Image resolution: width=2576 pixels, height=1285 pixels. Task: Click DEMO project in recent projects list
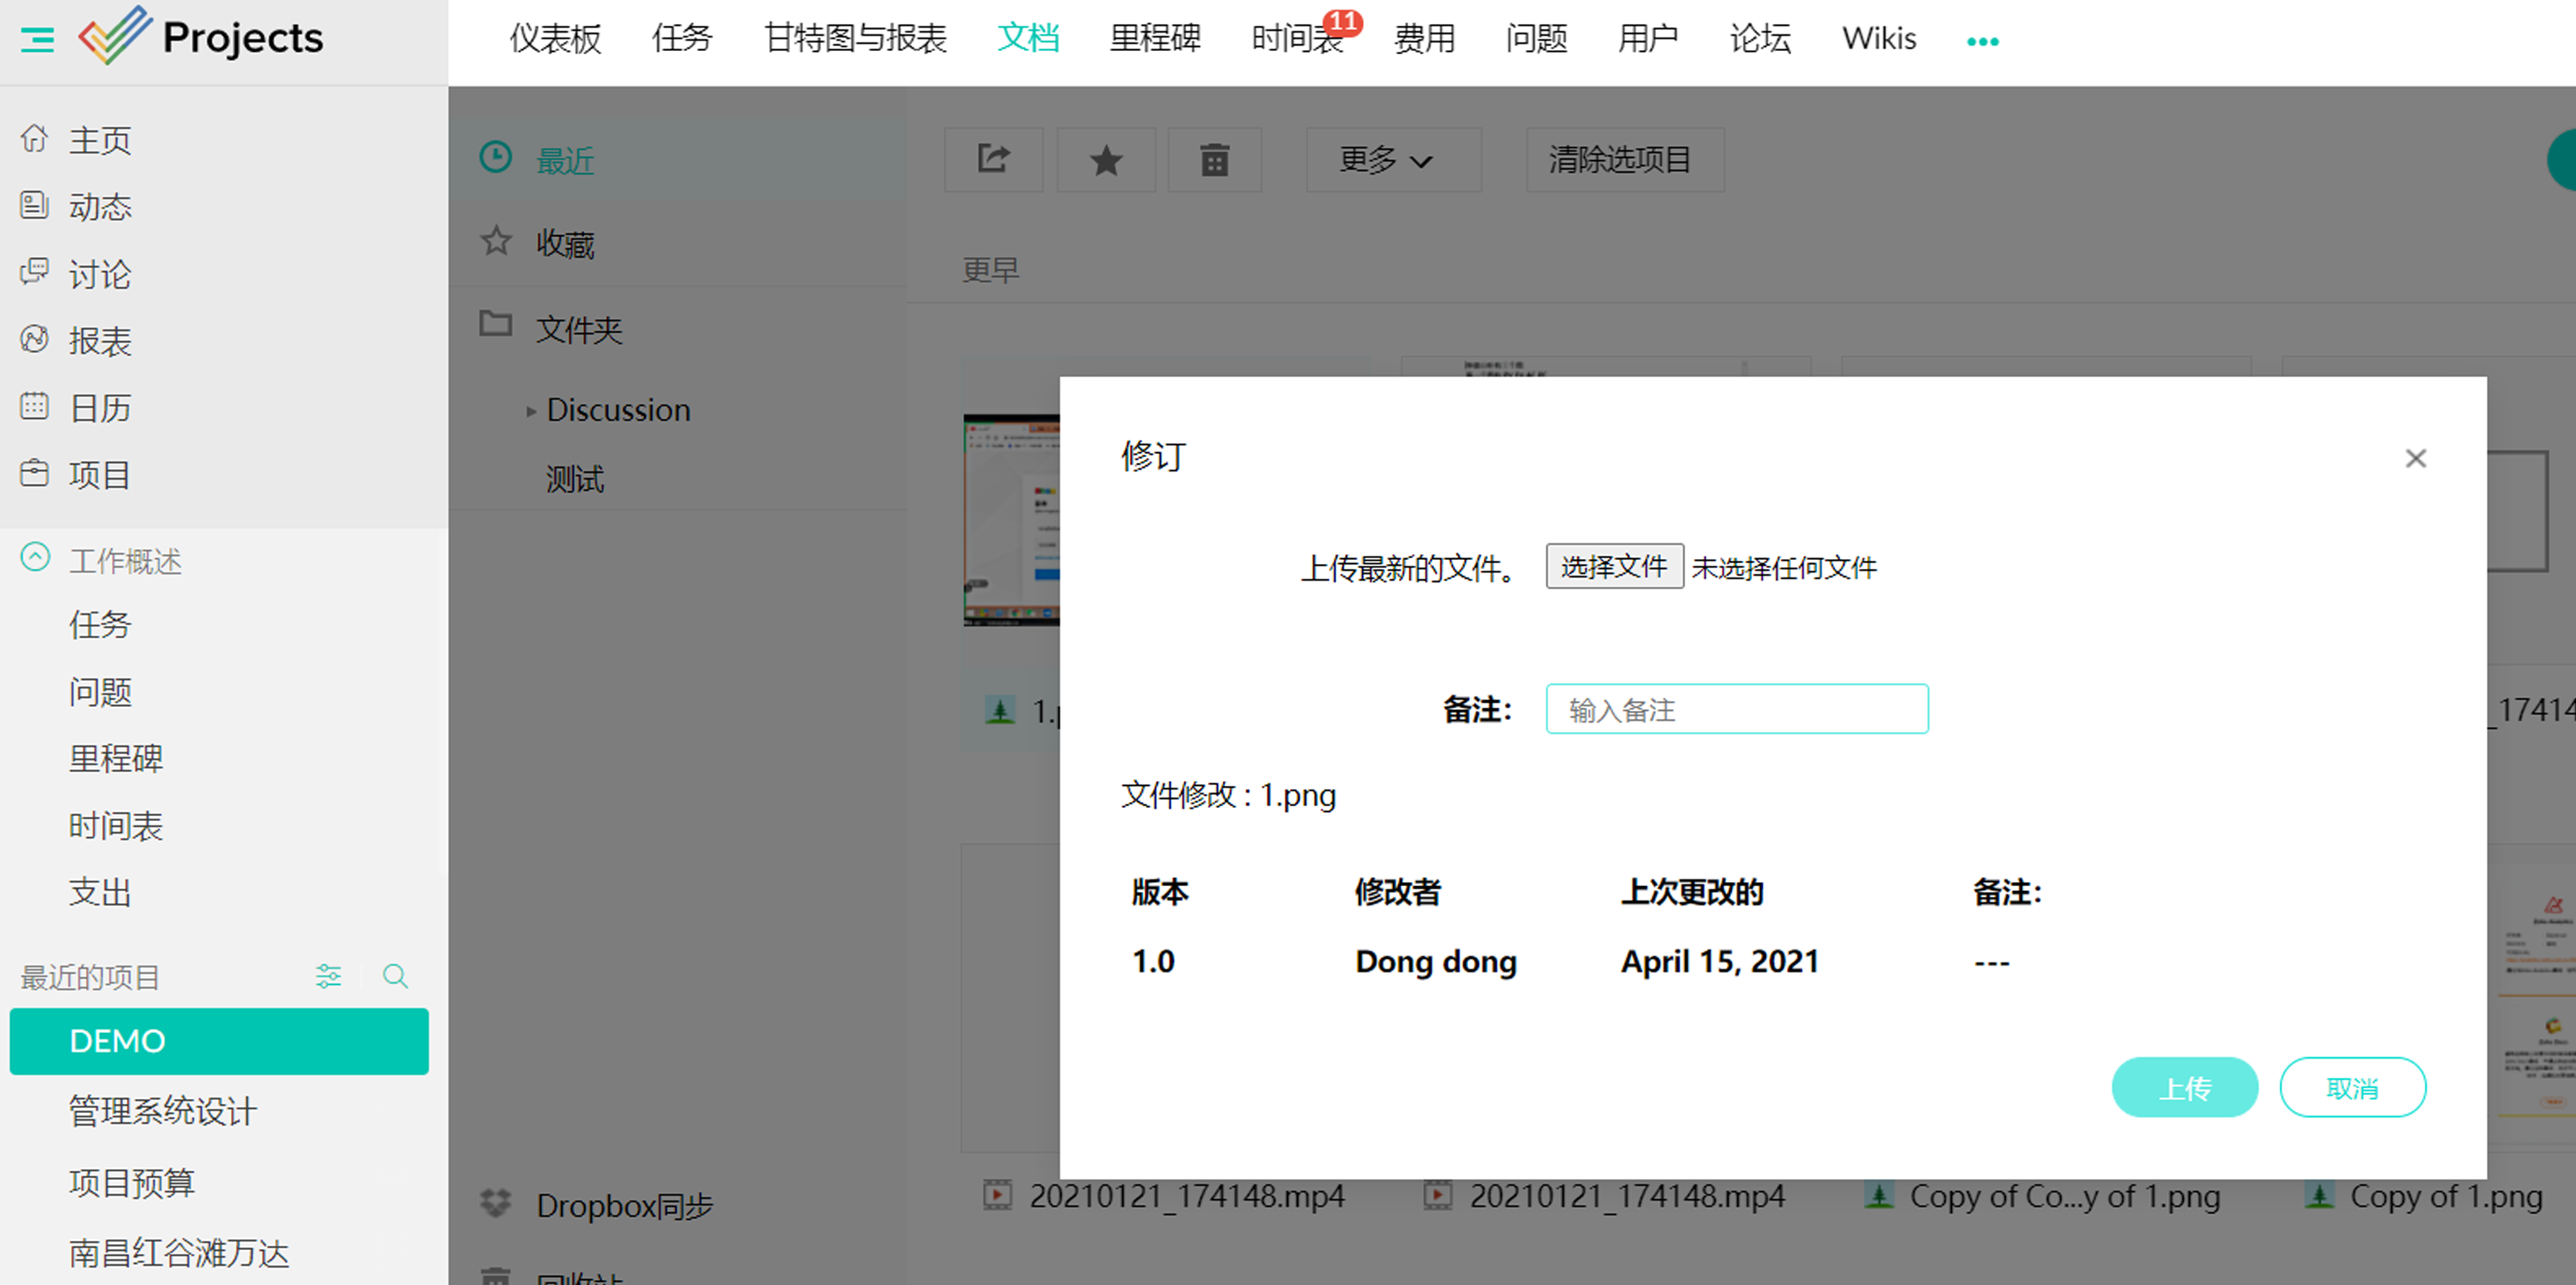(x=219, y=1039)
